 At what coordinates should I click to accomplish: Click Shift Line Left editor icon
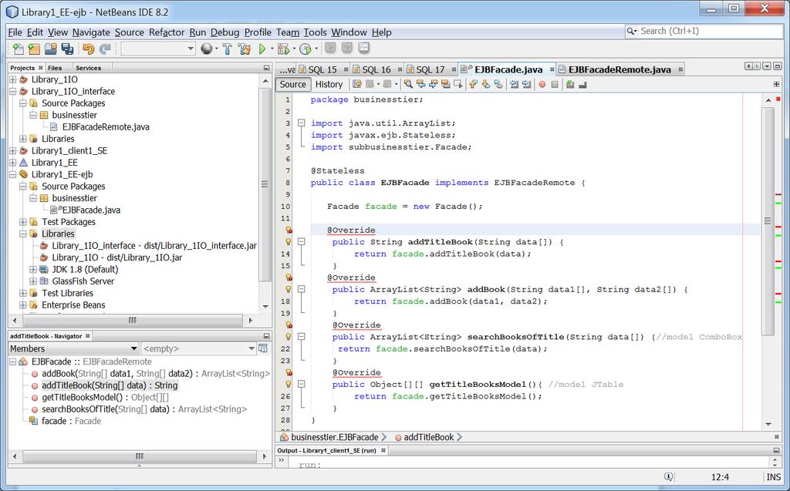514,84
